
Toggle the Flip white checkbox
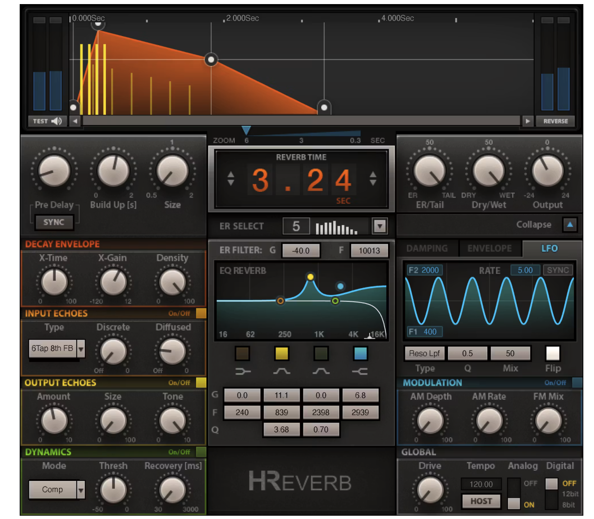click(553, 353)
